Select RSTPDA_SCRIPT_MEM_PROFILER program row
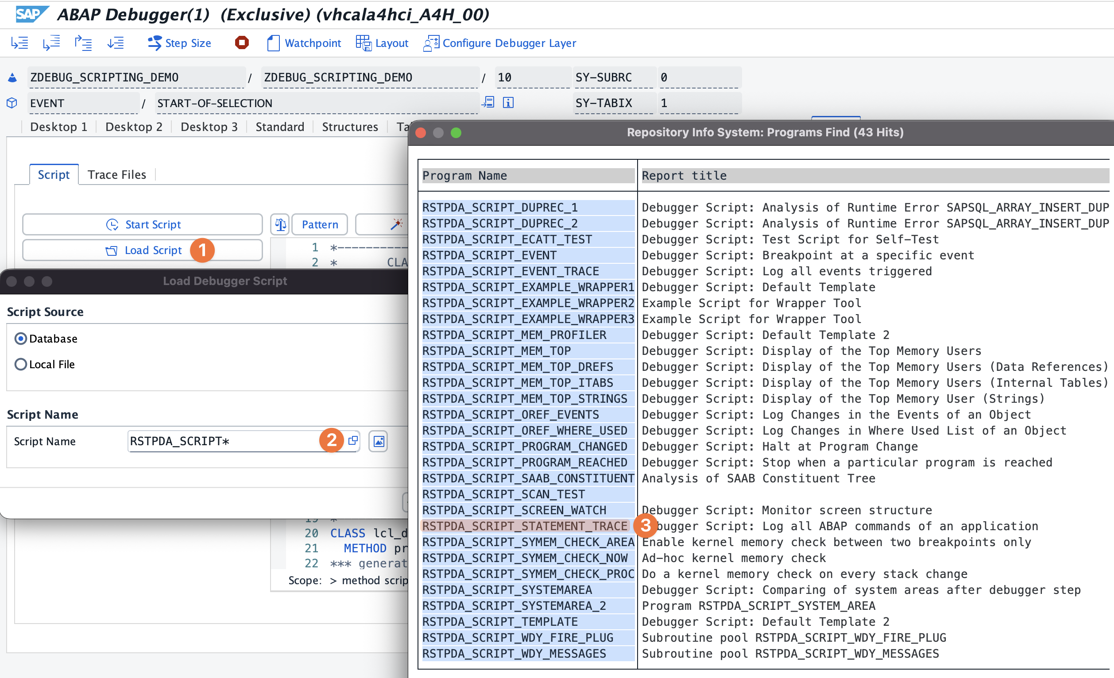Screen dimensions: 1114x678 point(528,335)
